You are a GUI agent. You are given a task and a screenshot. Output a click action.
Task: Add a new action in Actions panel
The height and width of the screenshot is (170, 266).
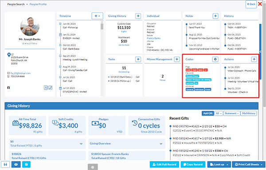pyautogui.click(x=254, y=59)
